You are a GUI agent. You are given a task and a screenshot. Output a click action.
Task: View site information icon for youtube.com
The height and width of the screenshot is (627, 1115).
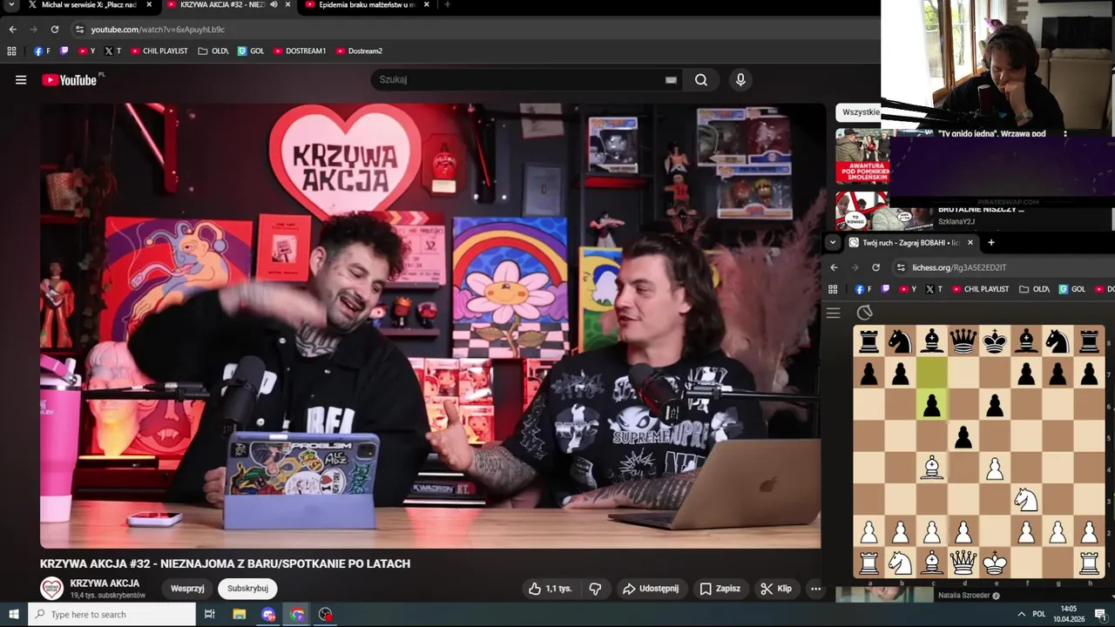click(x=79, y=29)
